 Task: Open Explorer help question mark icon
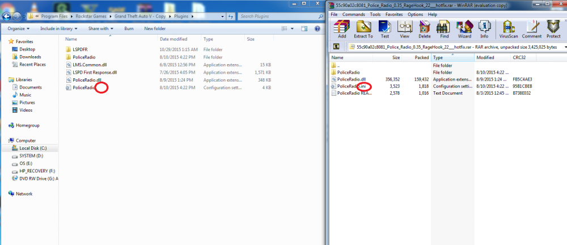point(317,28)
